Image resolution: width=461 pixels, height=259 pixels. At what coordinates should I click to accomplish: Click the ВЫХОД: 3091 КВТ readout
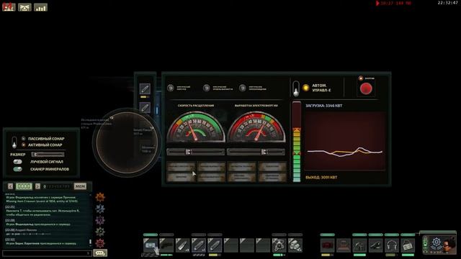[x=321, y=178]
